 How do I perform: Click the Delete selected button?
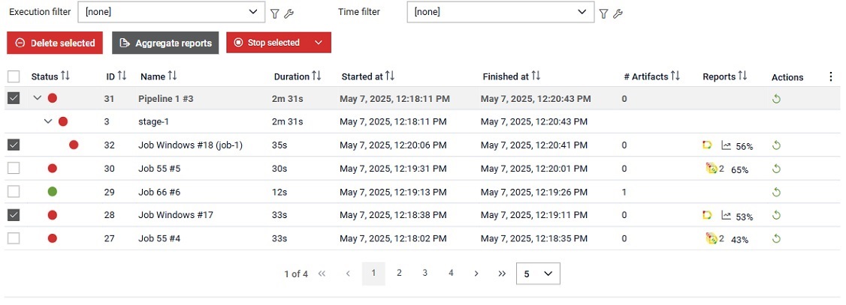pos(55,43)
